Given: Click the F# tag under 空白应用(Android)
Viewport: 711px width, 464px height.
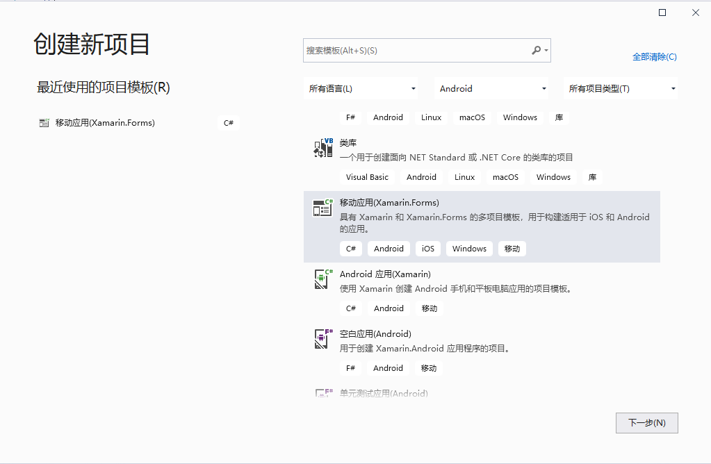Looking at the screenshot, I should [350, 368].
